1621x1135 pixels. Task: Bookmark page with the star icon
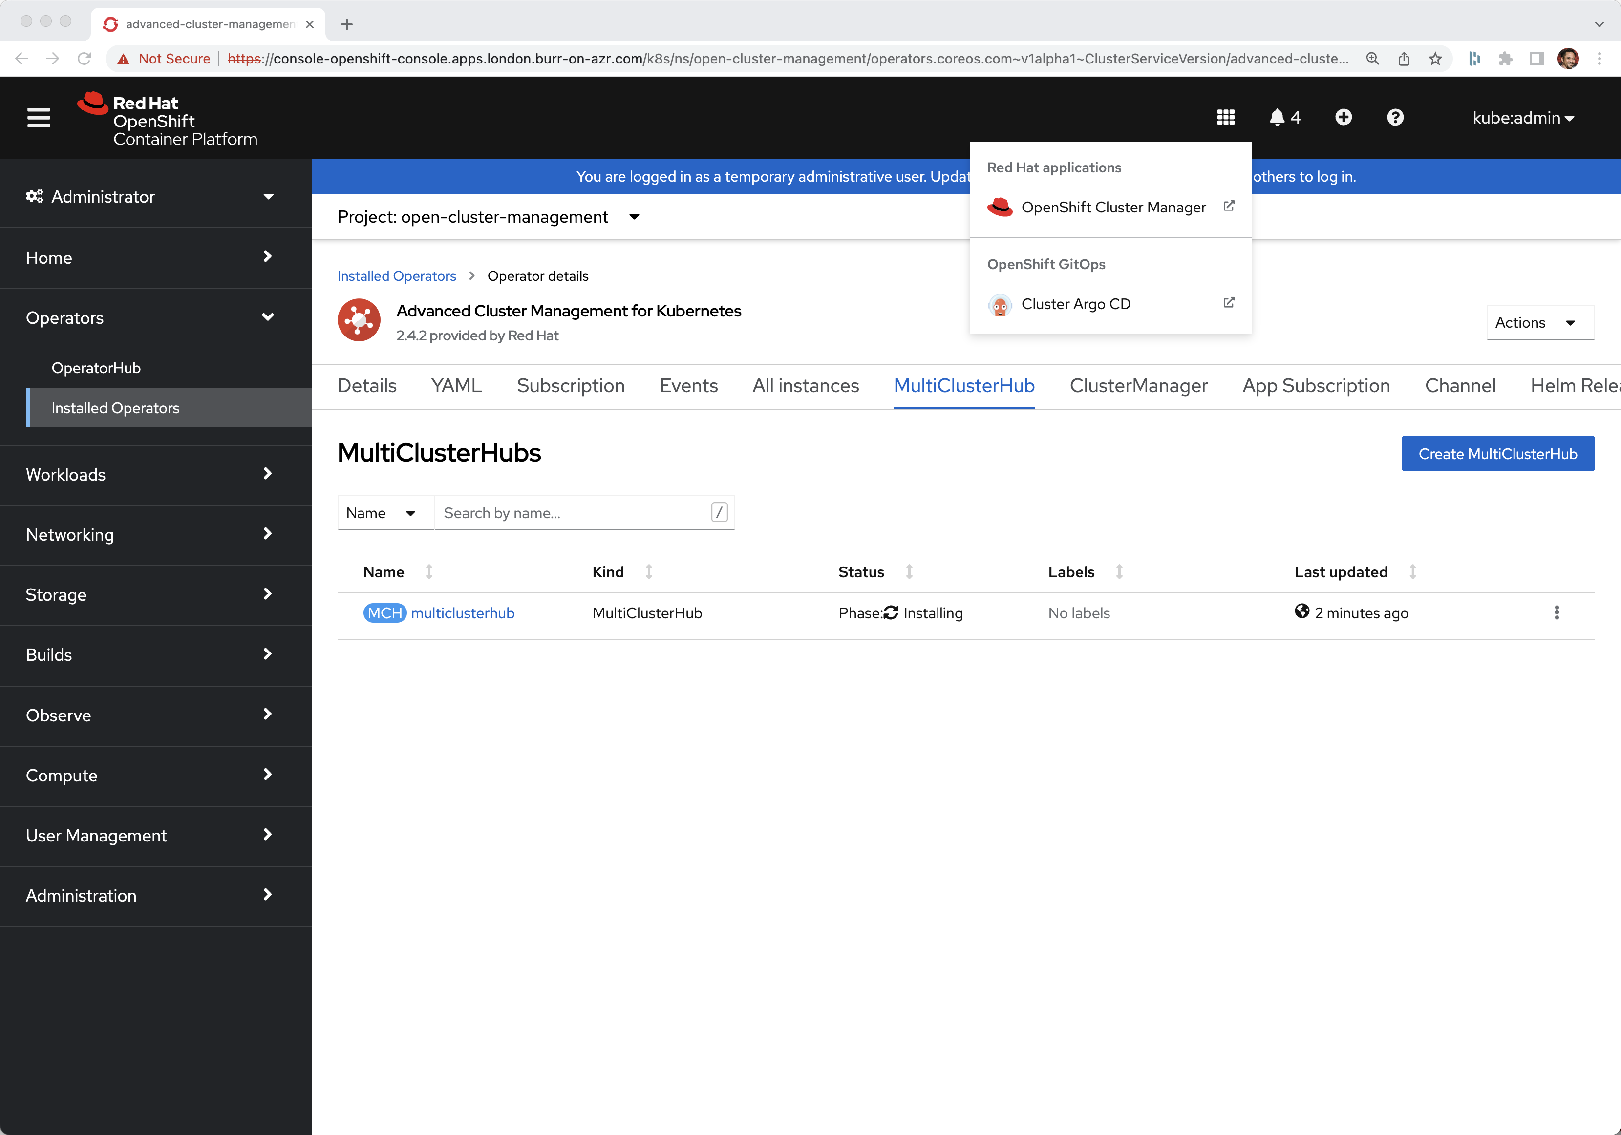(x=1435, y=59)
